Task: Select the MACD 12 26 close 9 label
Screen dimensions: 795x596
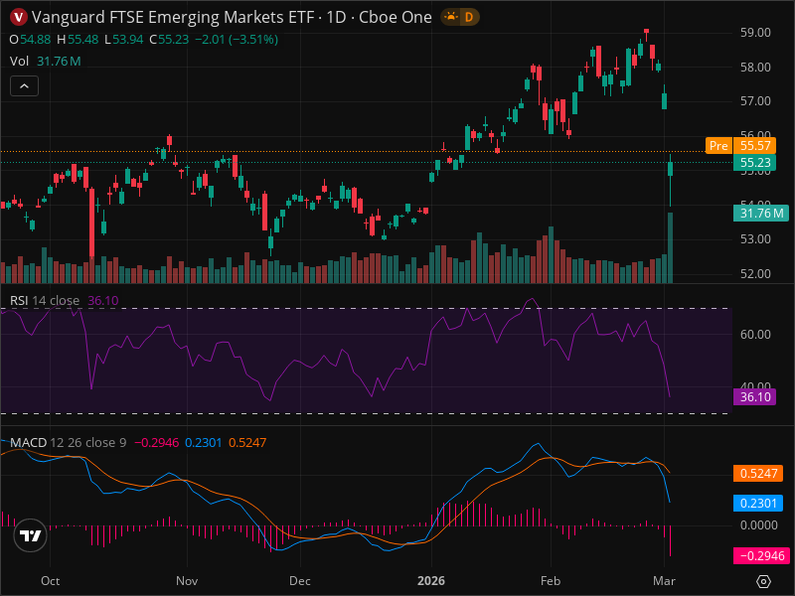Action: (x=68, y=442)
